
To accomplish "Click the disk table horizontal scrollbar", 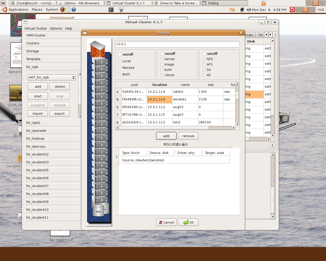I will 164,128.
